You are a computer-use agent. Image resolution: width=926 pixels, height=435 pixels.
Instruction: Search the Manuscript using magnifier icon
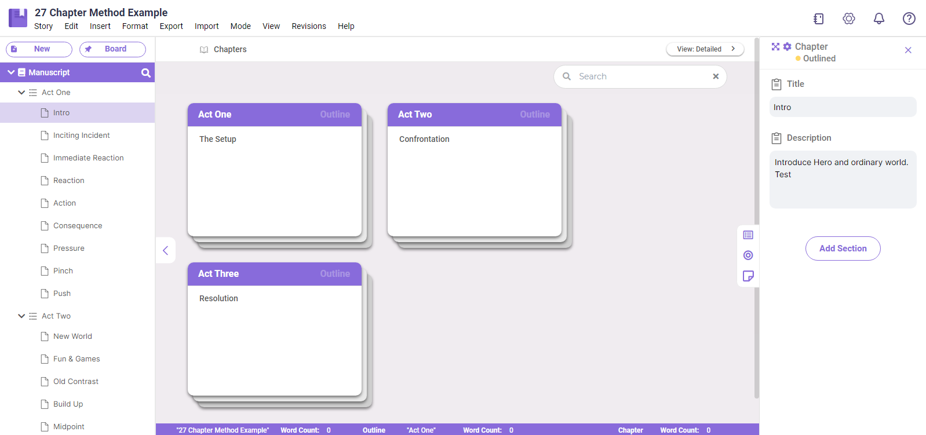(145, 72)
